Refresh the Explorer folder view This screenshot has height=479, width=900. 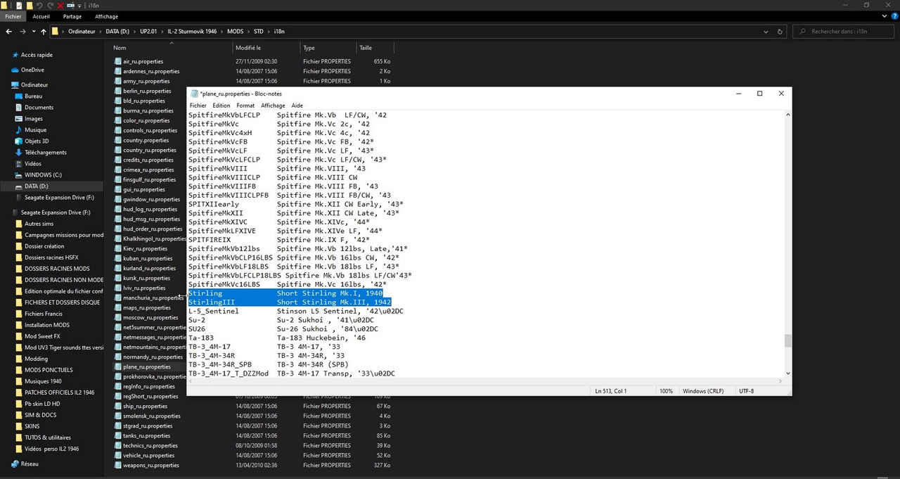[779, 32]
